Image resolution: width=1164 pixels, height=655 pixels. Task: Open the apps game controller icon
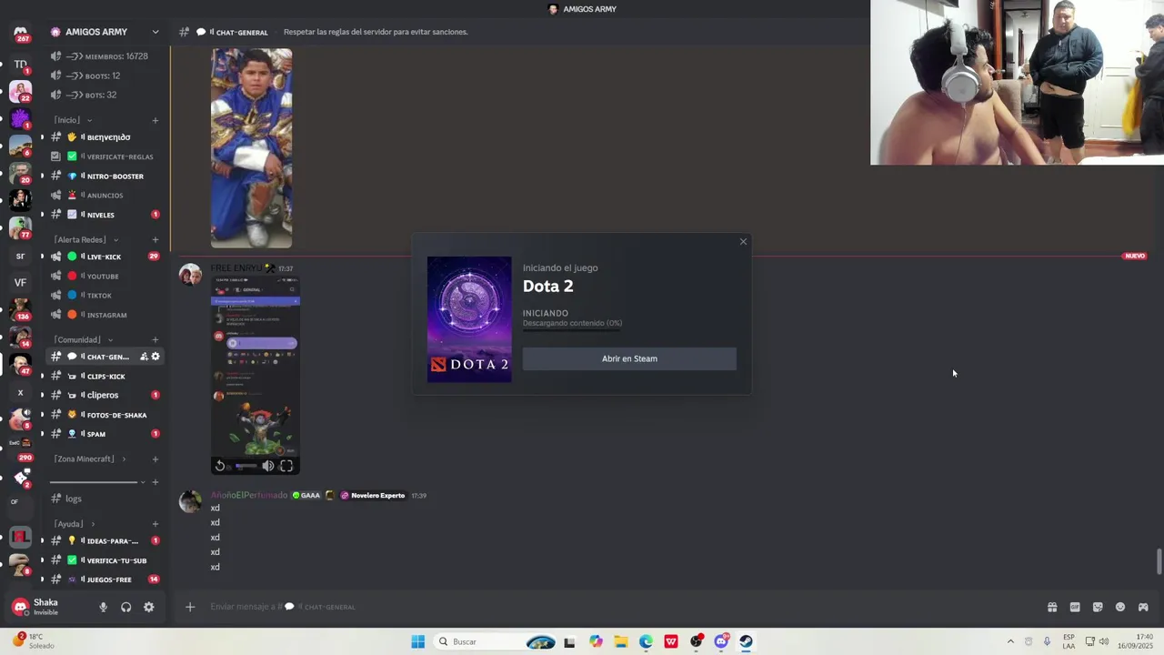click(x=1143, y=607)
